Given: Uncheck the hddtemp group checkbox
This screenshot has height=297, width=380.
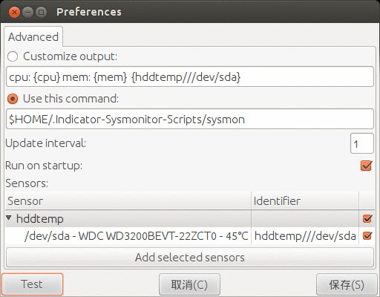Looking at the screenshot, I should [367, 218].
